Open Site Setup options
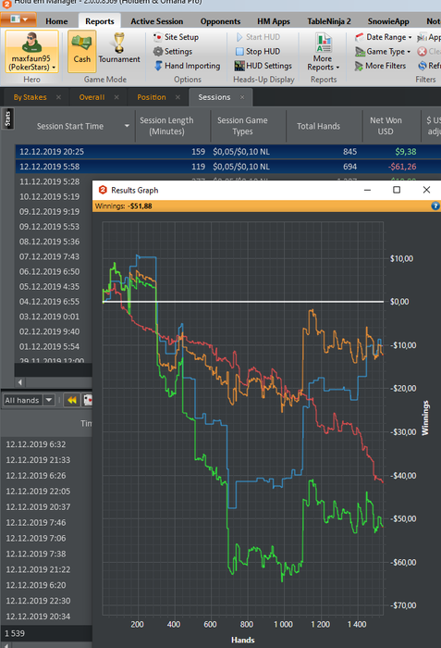Image resolution: width=441 pixels, height=648 pixels. (x=176, y=37)
